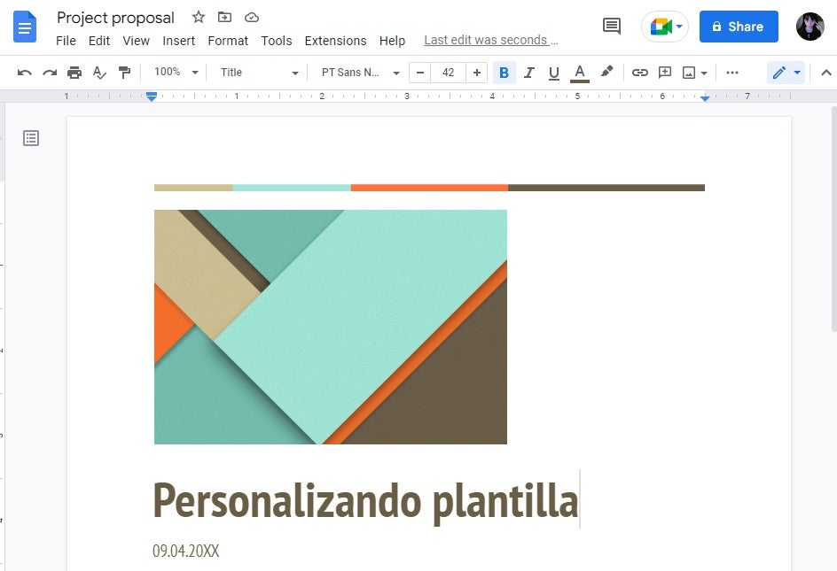Screen dimensions: 837x571
Task: Open comment history icon
Action: click(612, 27)
